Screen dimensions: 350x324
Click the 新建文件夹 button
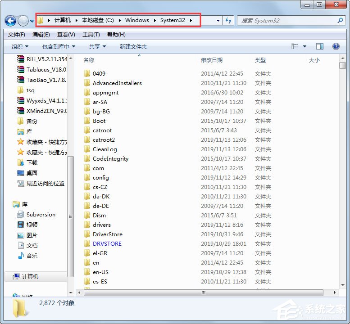[133, 46]
